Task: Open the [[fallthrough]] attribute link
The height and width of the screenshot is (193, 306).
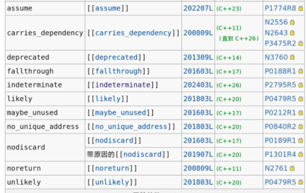Action: click(119, 71)
